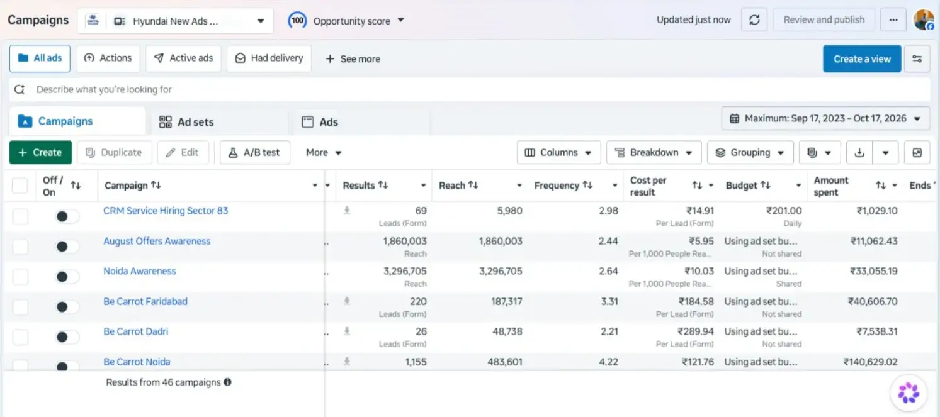
Task: Click the info icon beside results from 46 campaigns
Action: click(x=227, y=382)
